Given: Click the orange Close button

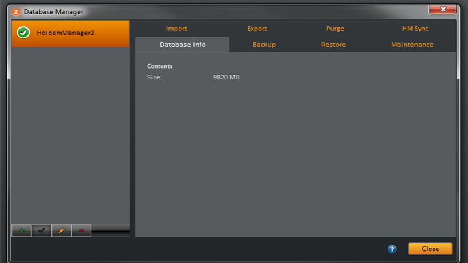Looking at the screenshot, I should (x=430, y=249).
